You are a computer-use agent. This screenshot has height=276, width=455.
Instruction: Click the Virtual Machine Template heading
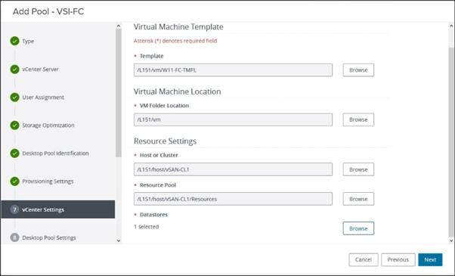178,27
